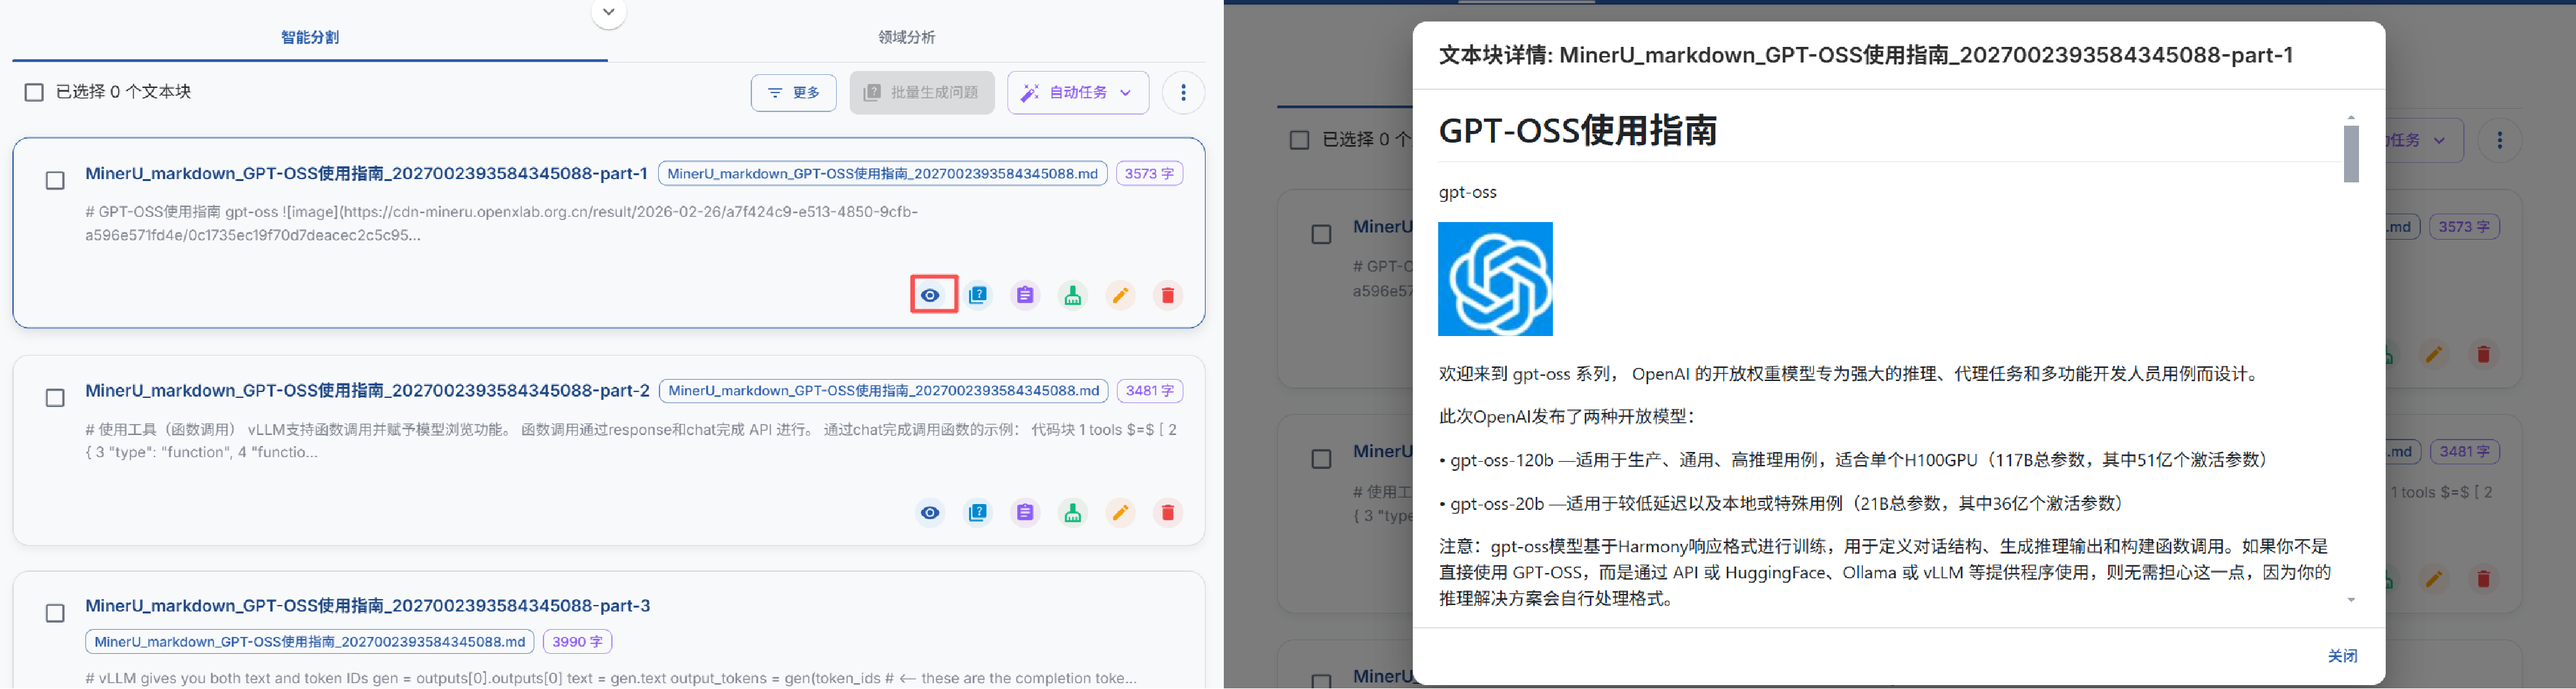The image size is (2576, 689).
Task: Click the edit pencil icon in right panel
Action: pyautogui.click(x=2434, y=354)
